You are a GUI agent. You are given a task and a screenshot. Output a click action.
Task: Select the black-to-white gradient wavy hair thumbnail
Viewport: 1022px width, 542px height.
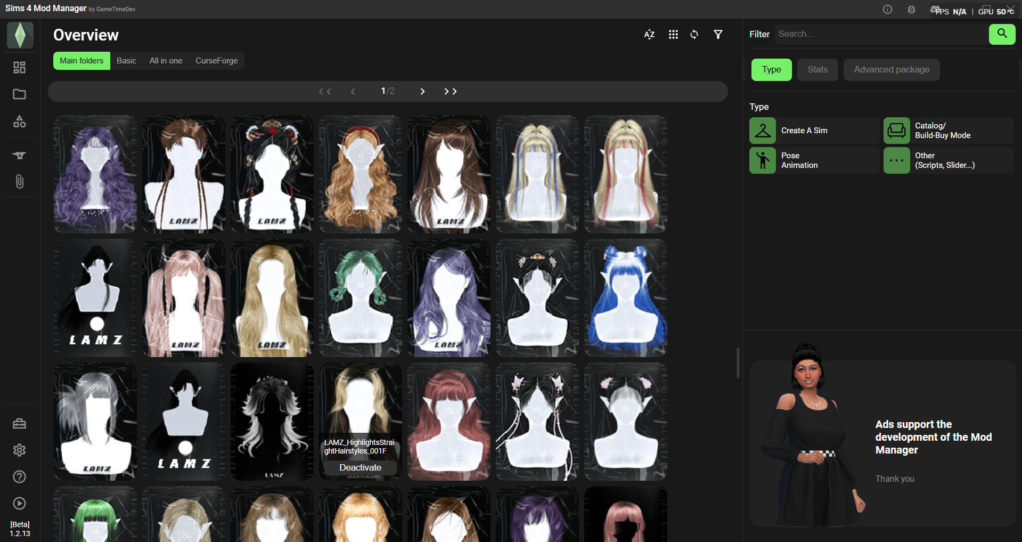pos(272,422)
